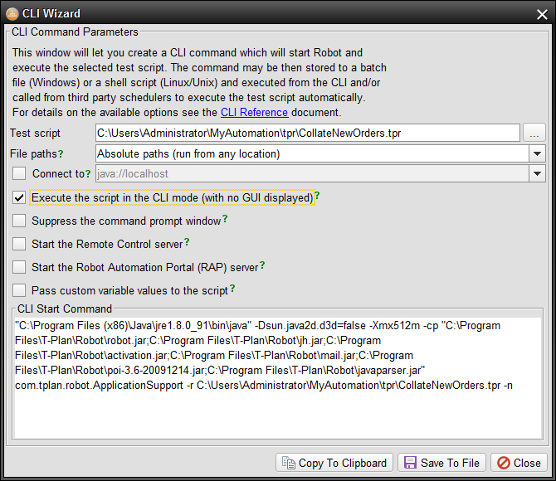Click the help icon beside File paths

(x=60, y=153)
